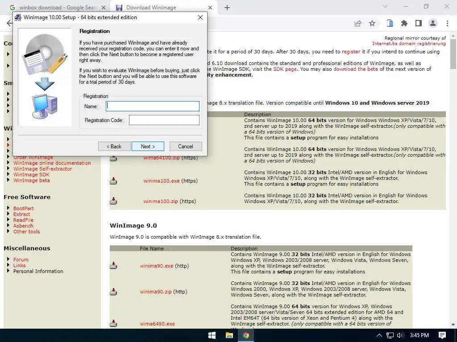Open WinImage online documentation link
The width and height of the screenshot is (457, 342).
[52, 163]
